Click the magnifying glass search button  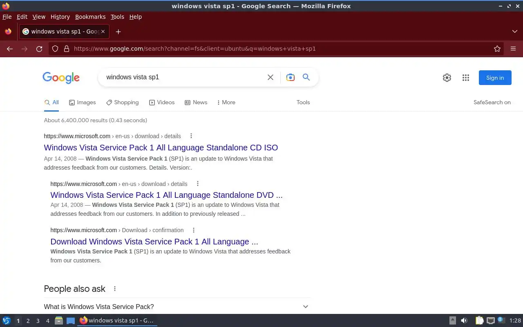(306, 77)
